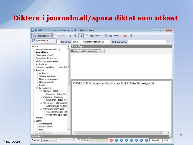193x145 pixels.
Task: Select Kontaktorsak in the tree
Action: coord(42,64)
